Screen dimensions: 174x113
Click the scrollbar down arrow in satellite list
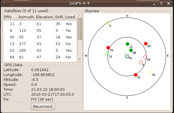[80, 59]
